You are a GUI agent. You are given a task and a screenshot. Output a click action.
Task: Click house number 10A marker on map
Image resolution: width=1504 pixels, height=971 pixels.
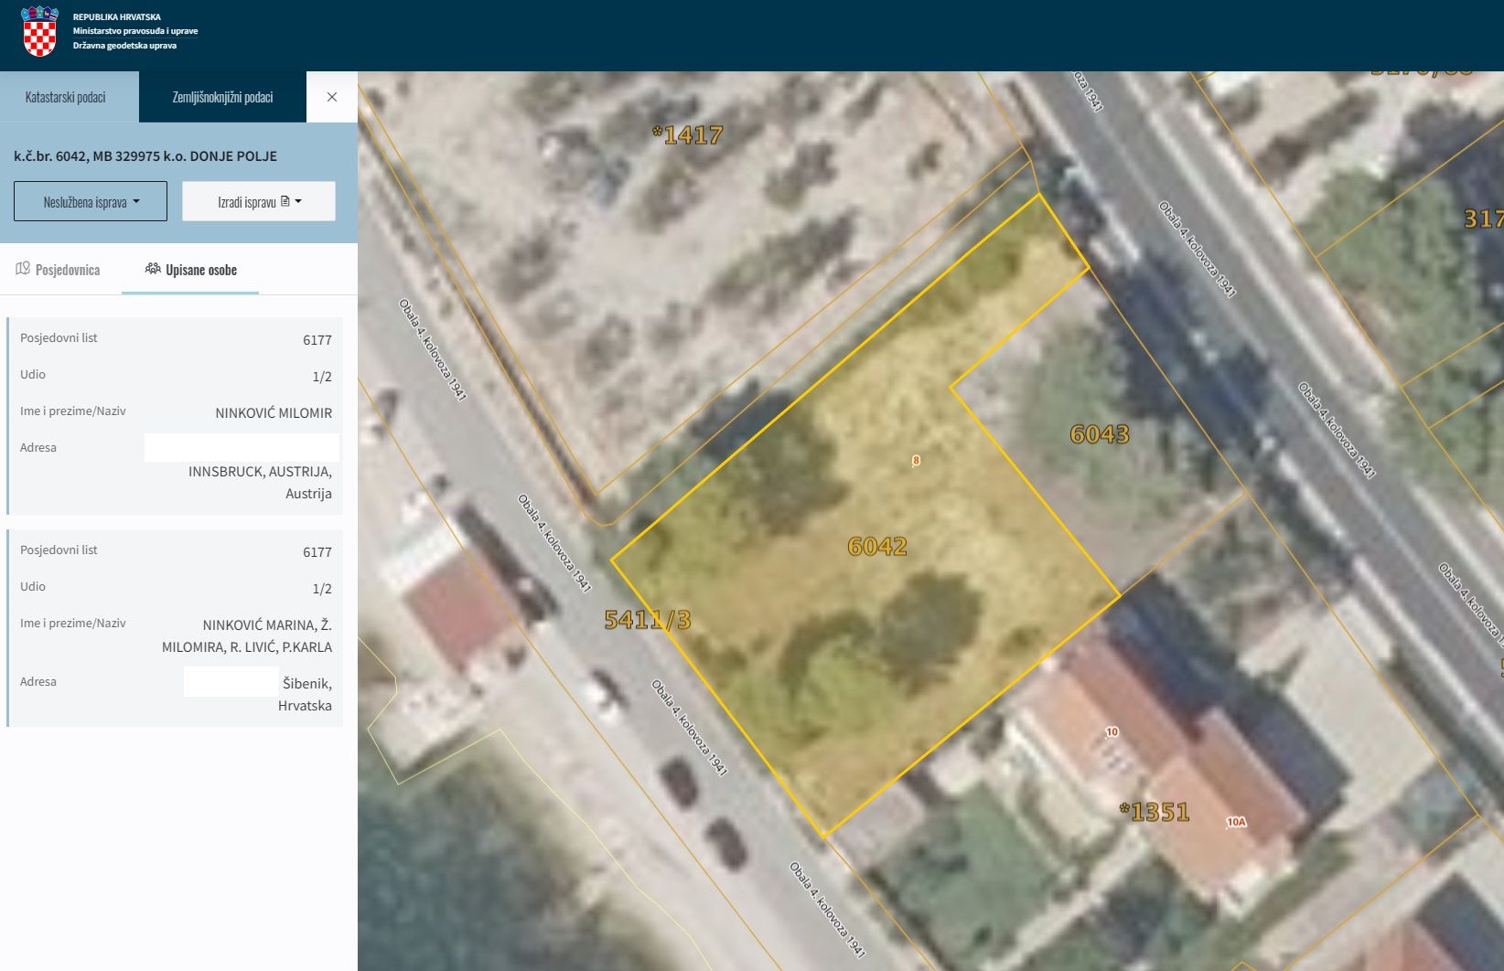(x=1236, y=822)
